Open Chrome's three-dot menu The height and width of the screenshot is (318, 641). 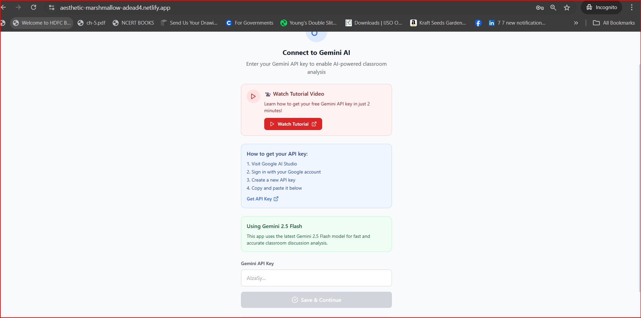point(632,7)
